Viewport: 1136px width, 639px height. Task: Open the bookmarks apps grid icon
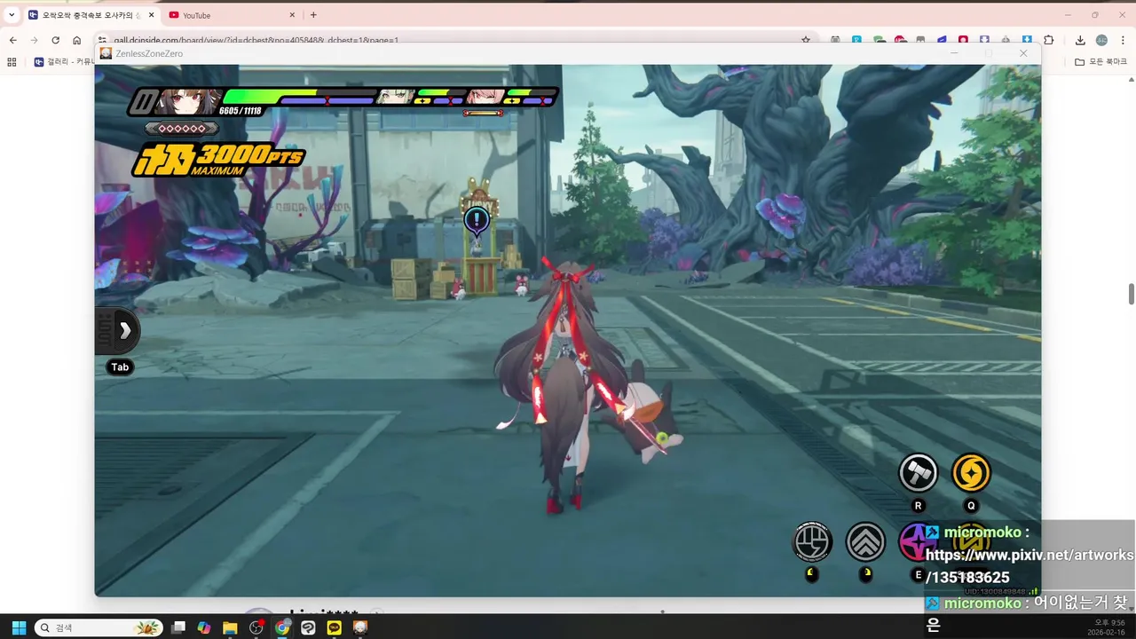point(12,62)
